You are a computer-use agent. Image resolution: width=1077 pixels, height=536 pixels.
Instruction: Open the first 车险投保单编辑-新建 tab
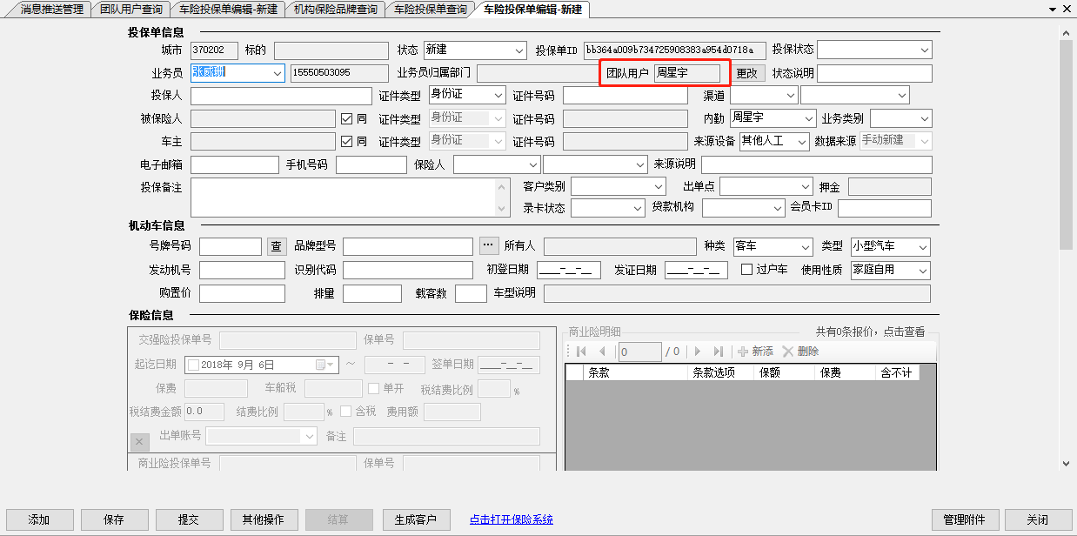(228, 10)
